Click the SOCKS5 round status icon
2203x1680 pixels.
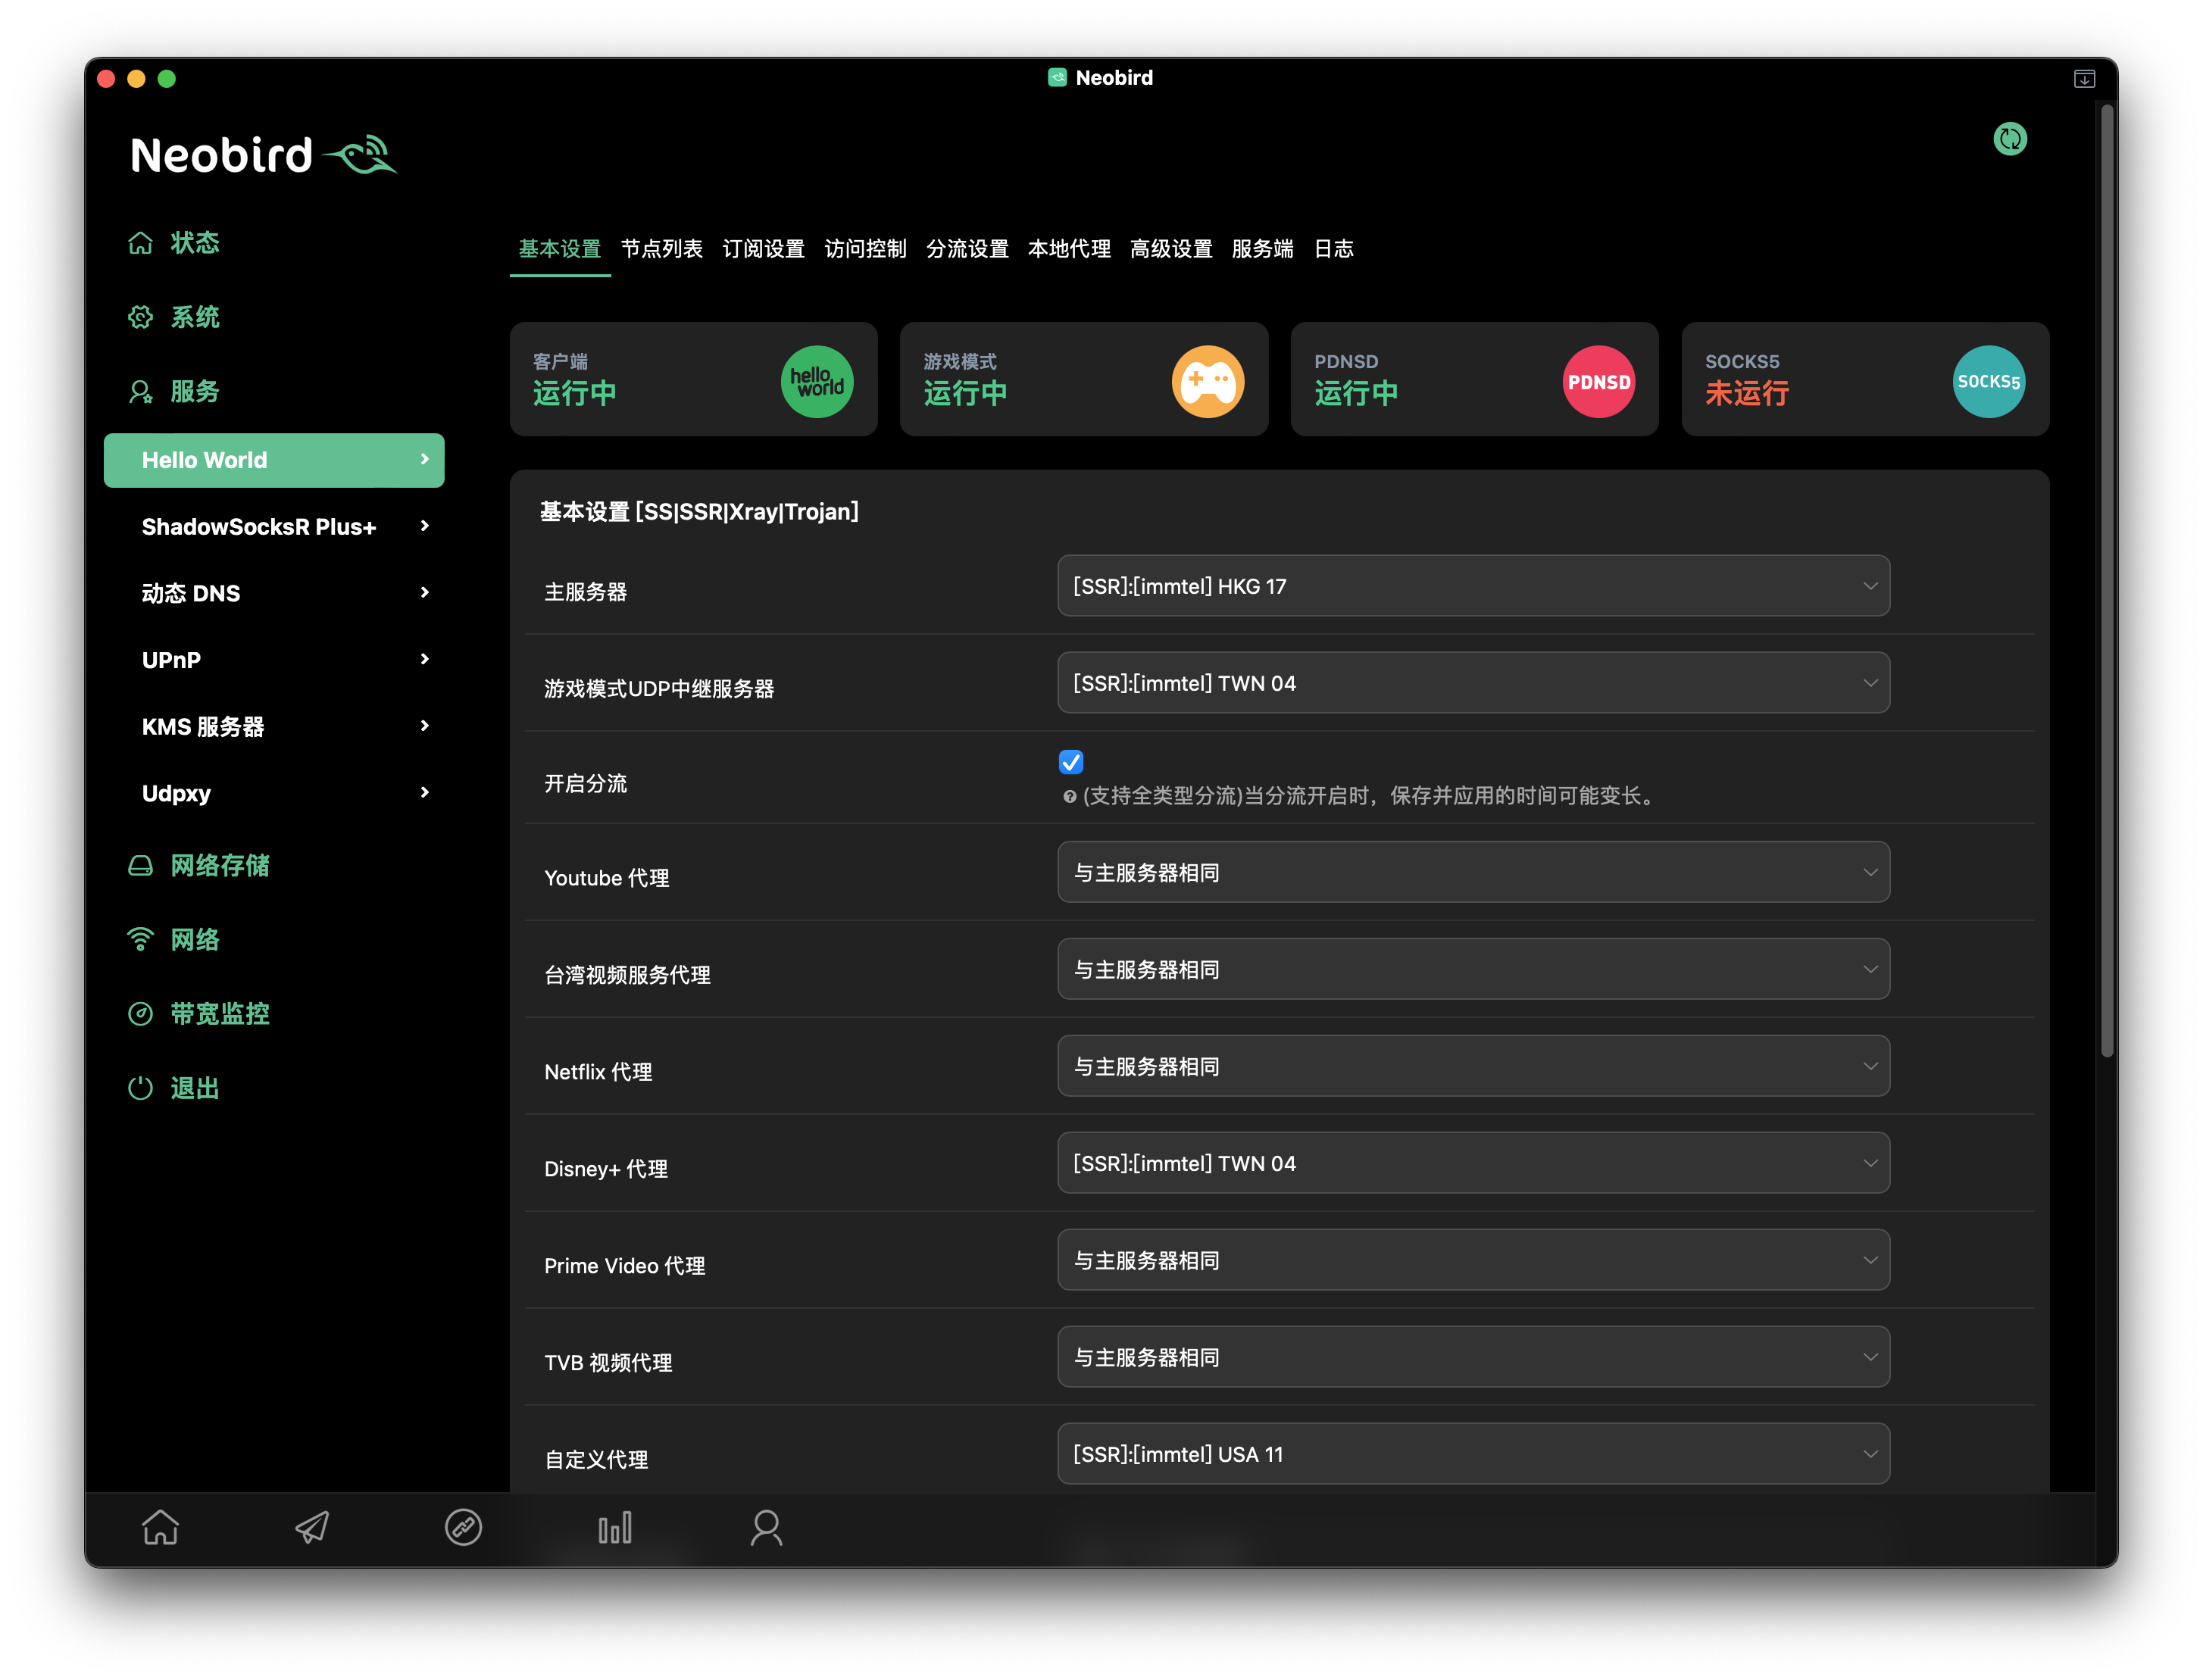(x=1988, y=381)
